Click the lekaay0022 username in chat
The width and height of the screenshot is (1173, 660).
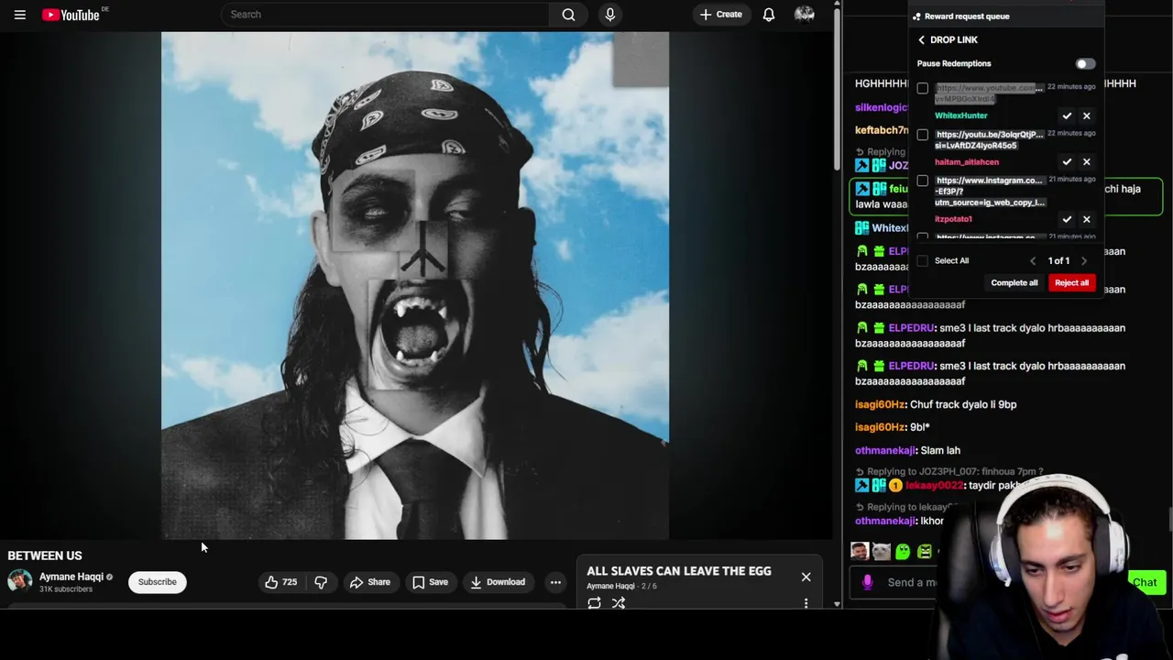934,486
